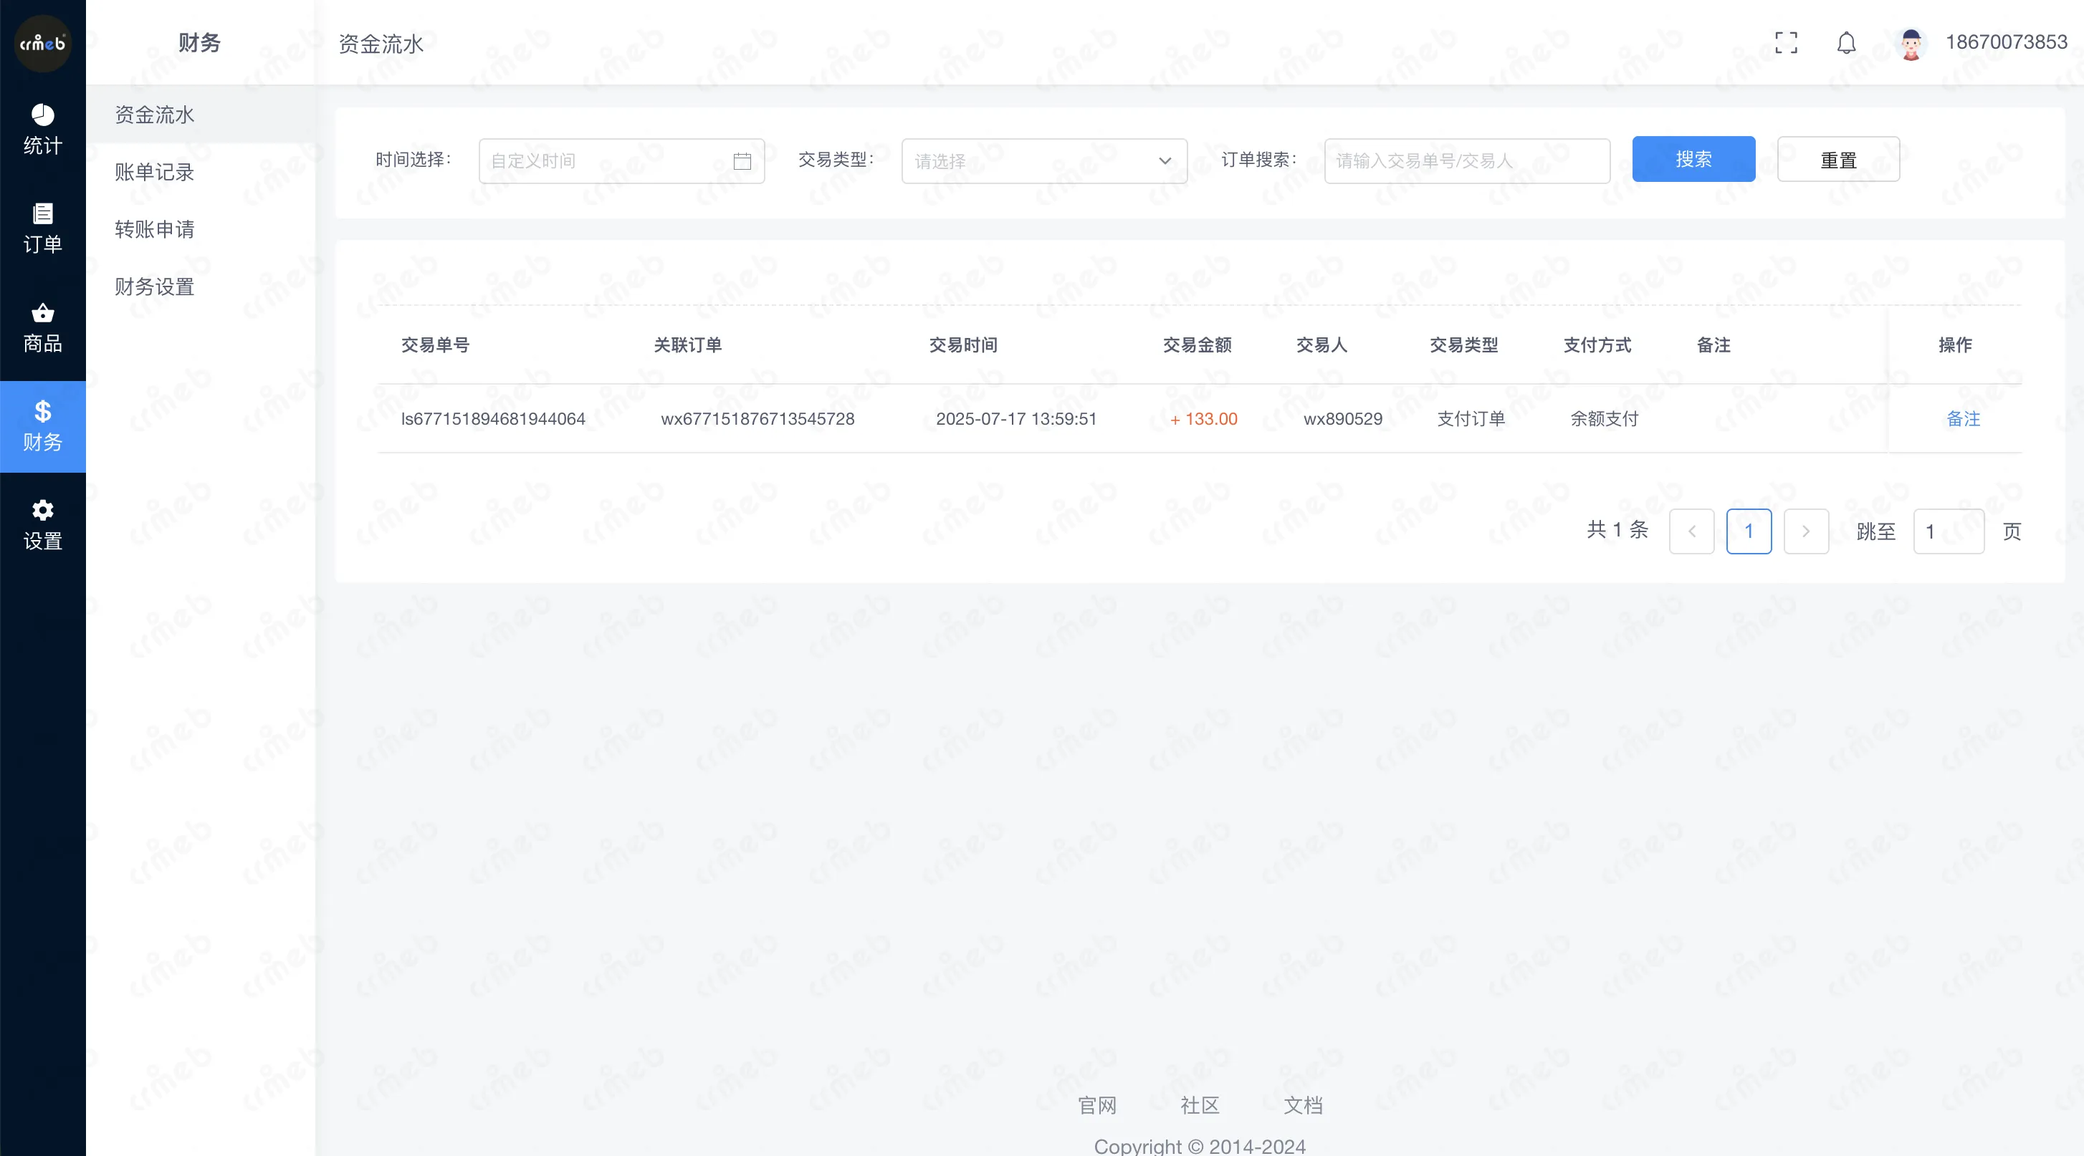Open the 商品 products sidebar section
Screen dimensions: 2084x1156
pos(43,327)
